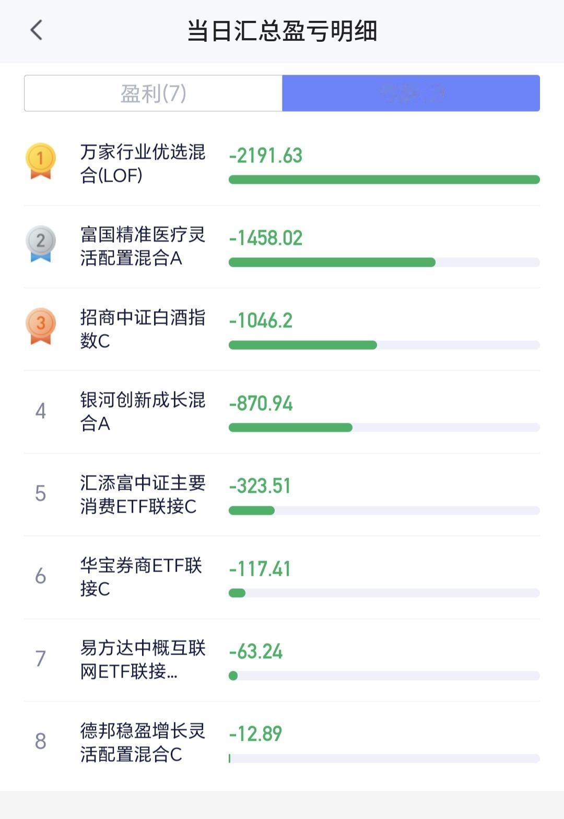Viewport: 564px width, 819px height.
Task: Click the -2191.63 loss progress bar
Action: click(x=384, y=180)
